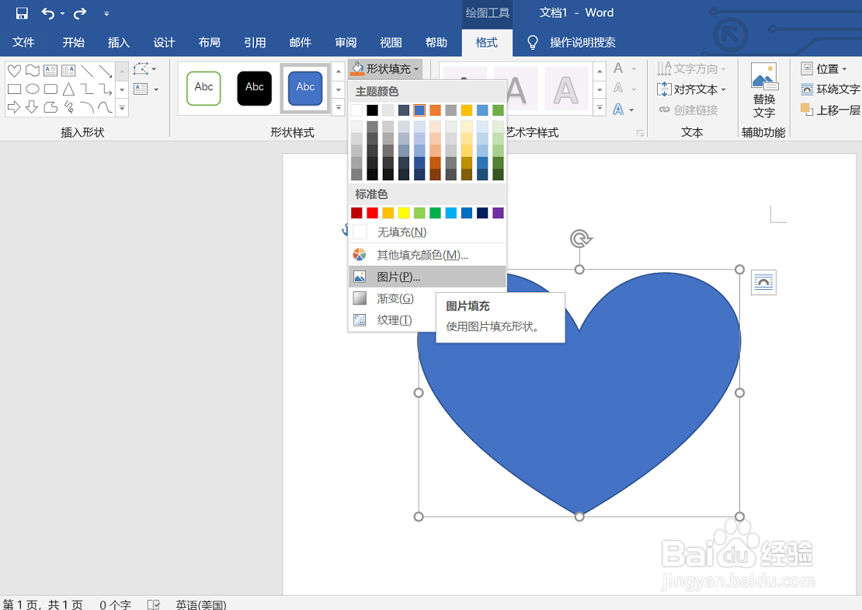Toggle the Shape Fill (形状填充) dropdown

[385, 68]
